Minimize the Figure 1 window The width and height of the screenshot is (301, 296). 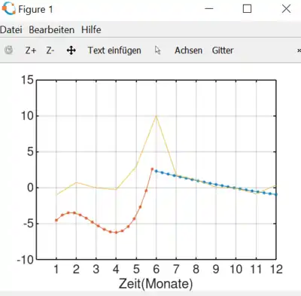pyautogui.click(x=208, y=8)
